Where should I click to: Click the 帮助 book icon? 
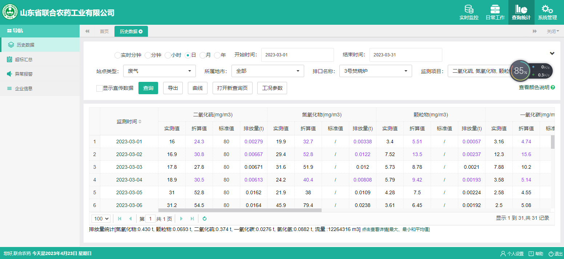coord(531,254)
